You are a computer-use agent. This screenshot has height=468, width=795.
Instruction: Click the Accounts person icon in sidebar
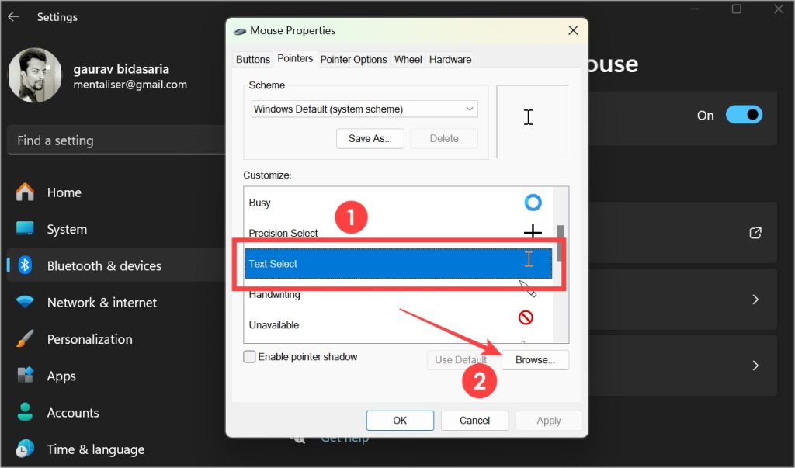pos(25,412)
